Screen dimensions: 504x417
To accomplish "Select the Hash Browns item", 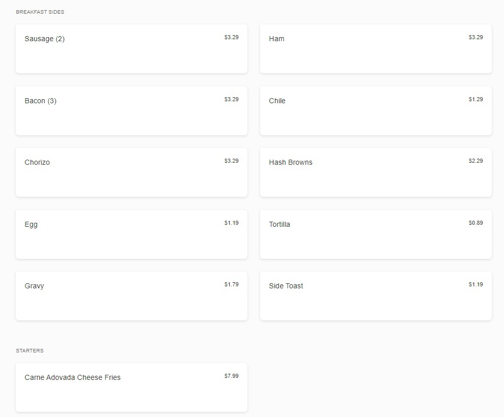I will pyautogui.click(x=376, y=172).
